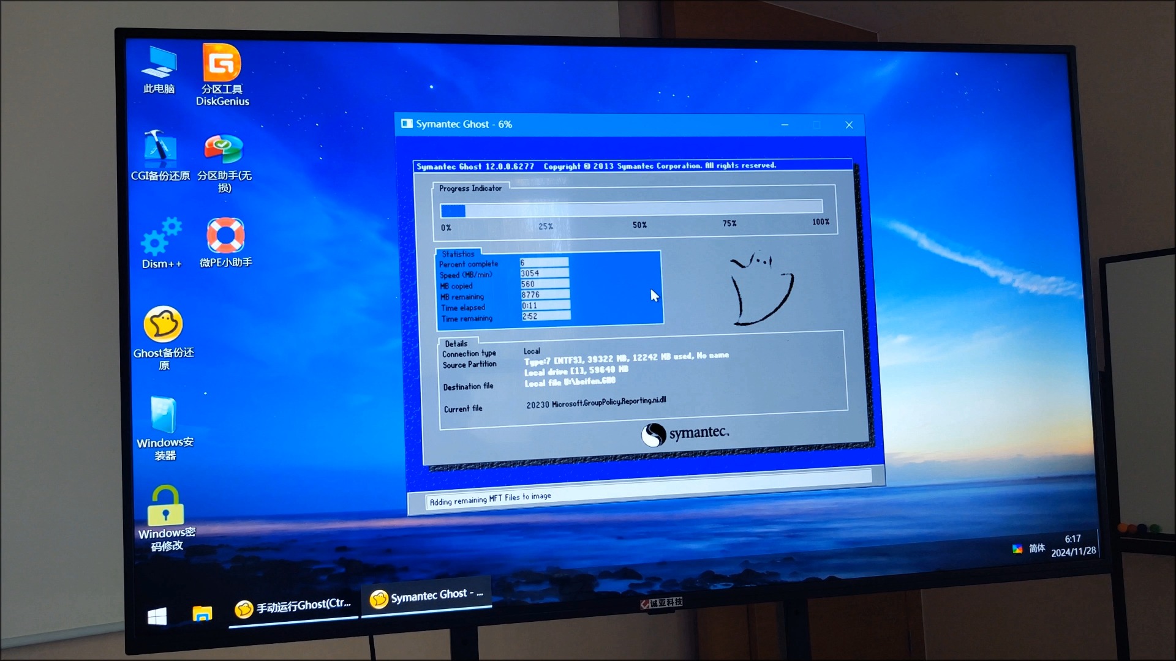Open the WePE helper lifebuoy icon
Screen dimensions: 1176x661
225,236
